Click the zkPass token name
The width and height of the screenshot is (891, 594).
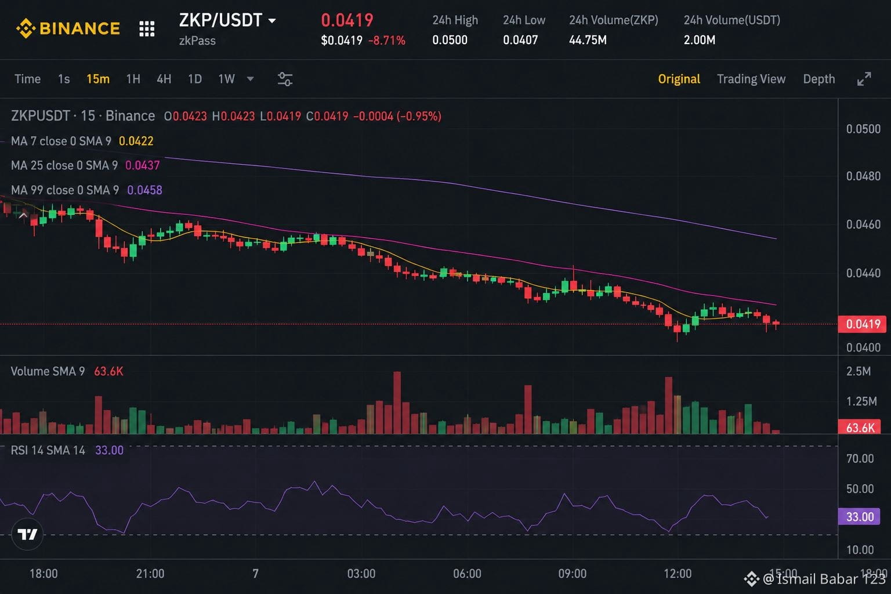(197, 41)
